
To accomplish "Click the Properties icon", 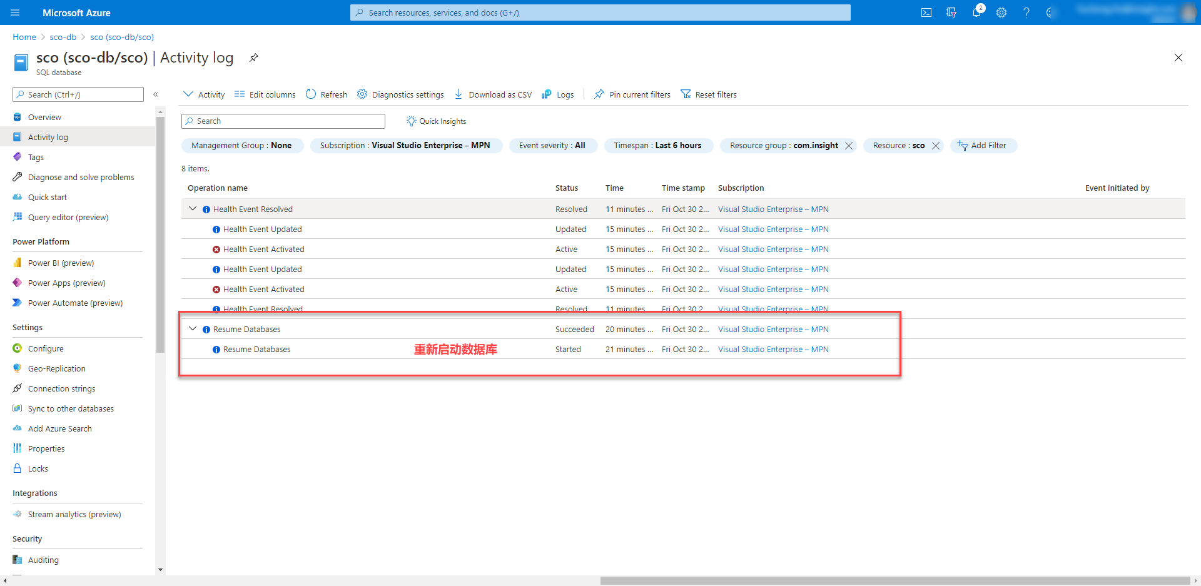I will (x=18, y=448).
